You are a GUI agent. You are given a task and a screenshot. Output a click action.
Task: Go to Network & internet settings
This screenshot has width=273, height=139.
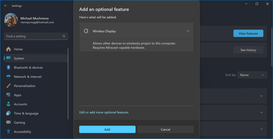click(x=36, y=77)
